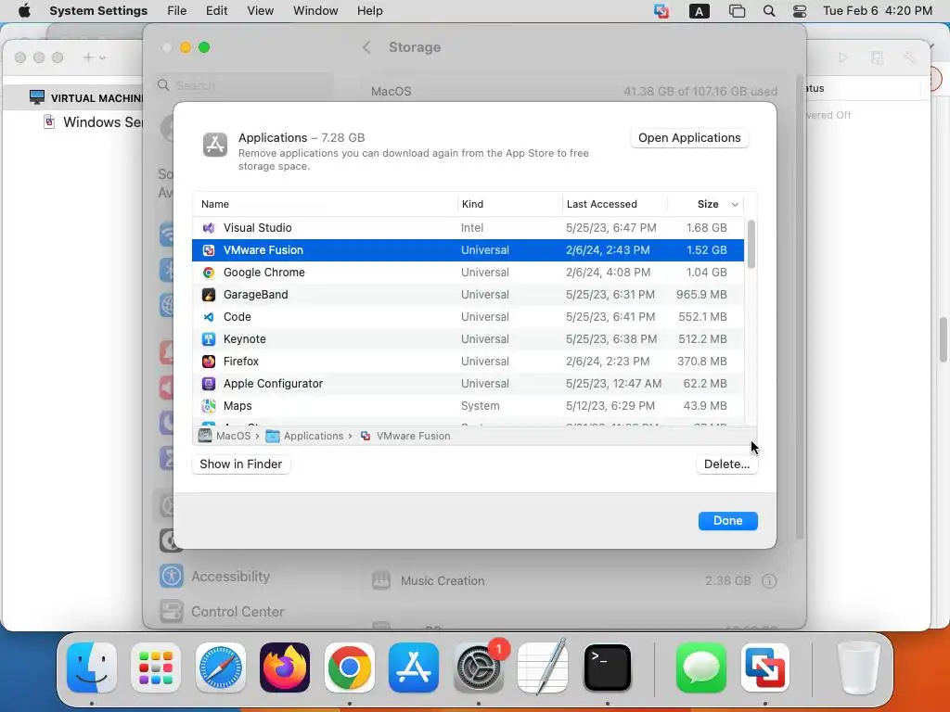Open Launchpad from the Dock
The image size is (950, 712).
pyautogui.click(x=156, y=667)
